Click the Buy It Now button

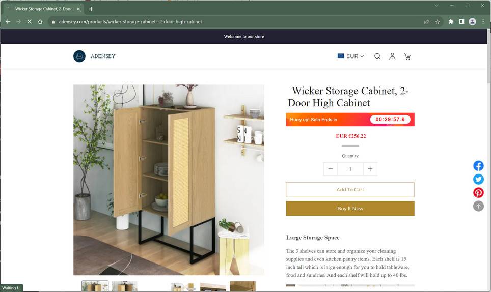(x=350, y=209)
